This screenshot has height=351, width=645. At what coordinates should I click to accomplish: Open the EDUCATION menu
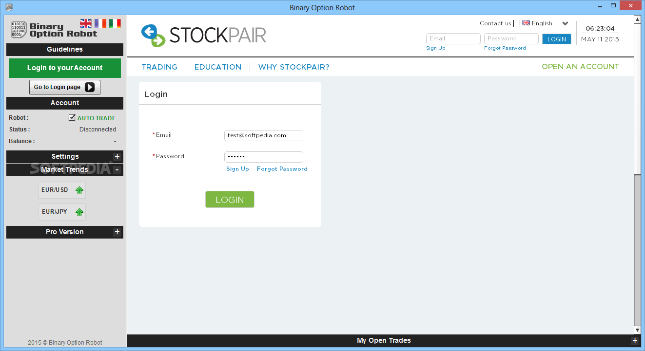218,67
